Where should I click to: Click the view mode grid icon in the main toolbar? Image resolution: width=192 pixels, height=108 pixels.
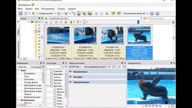pyautogui.click(x=26, y=13)
